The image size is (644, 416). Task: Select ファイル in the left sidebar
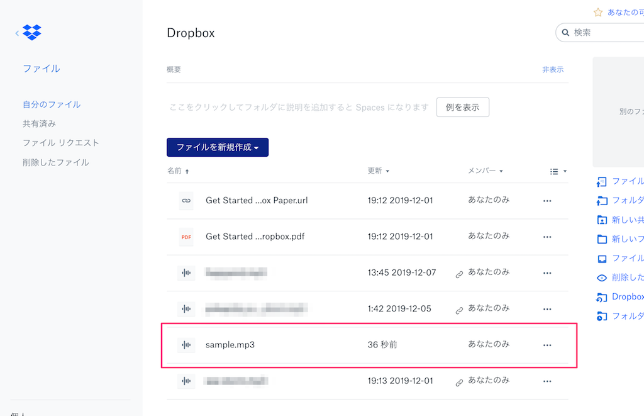(x=42, y=69)
